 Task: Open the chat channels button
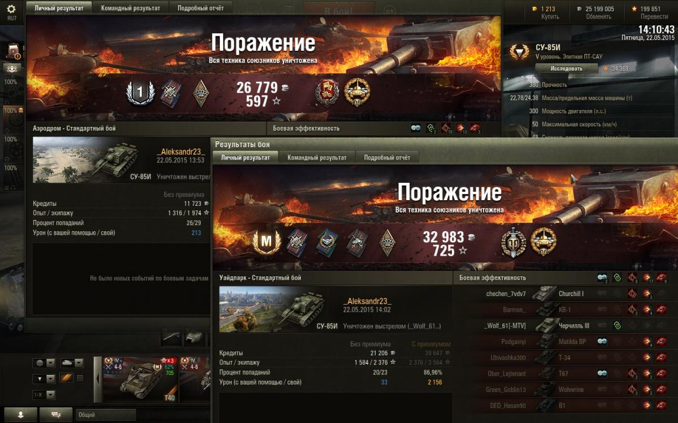click(56, 415)
